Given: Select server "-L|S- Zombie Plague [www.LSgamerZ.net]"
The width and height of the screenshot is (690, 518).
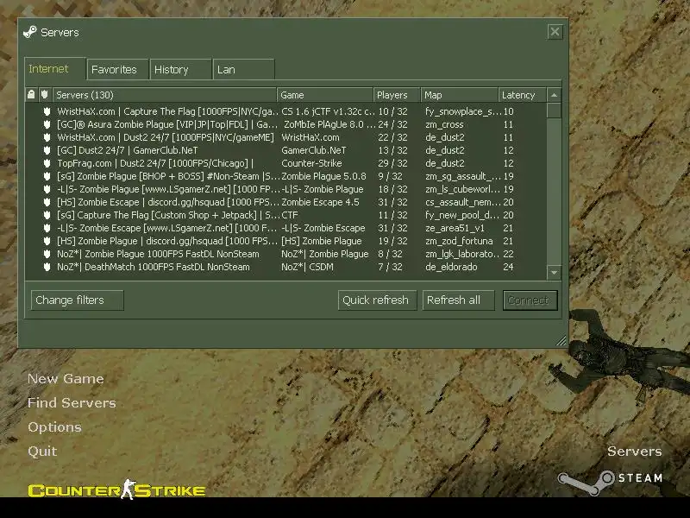Looking at the screenshot, I should [285, 189].
